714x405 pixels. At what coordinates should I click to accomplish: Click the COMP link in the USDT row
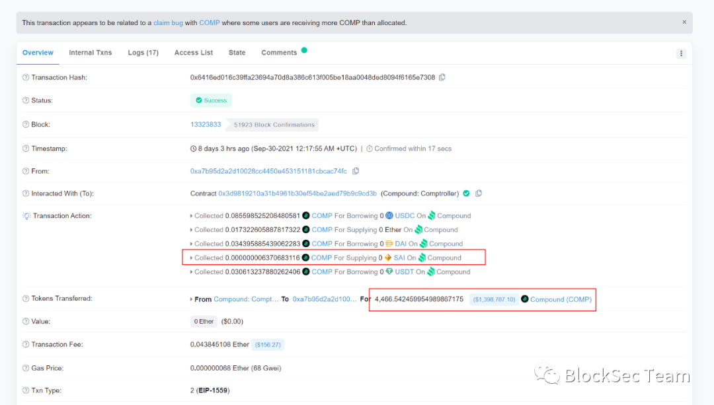pyautogui.click(x=322, y=272)
